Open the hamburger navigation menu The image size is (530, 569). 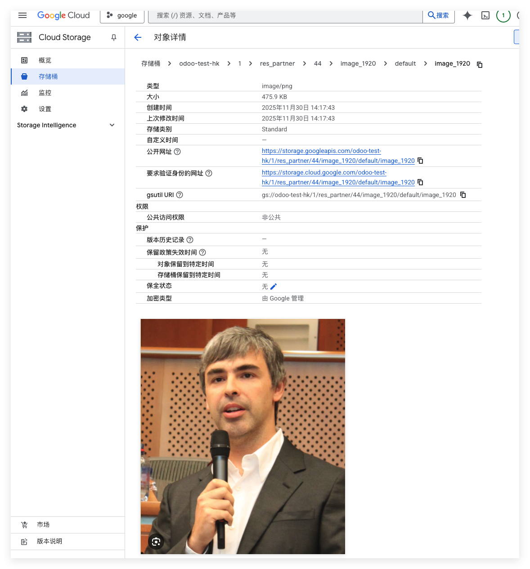[22, 15]
